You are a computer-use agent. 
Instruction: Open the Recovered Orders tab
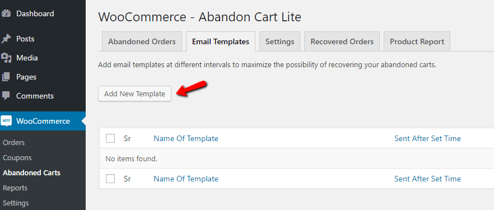(342, 41)
